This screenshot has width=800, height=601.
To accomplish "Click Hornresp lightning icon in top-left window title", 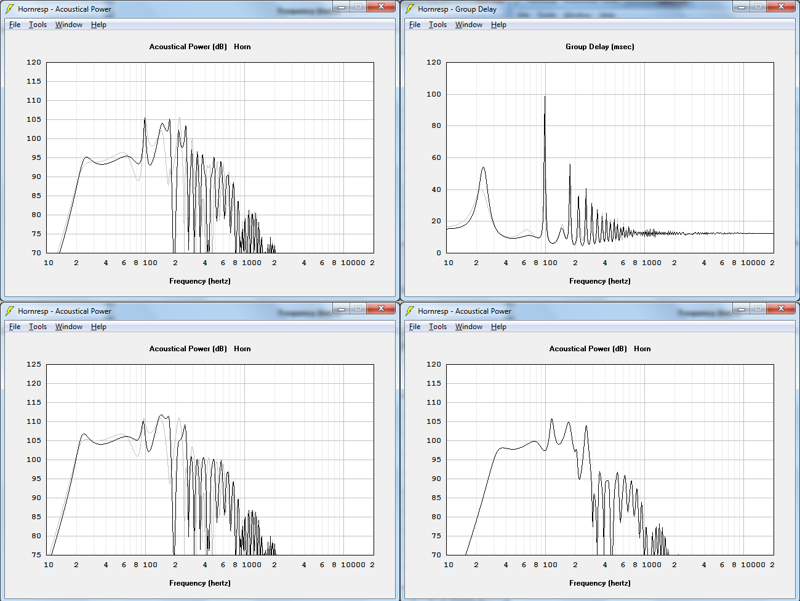I will tap(10, 9).
